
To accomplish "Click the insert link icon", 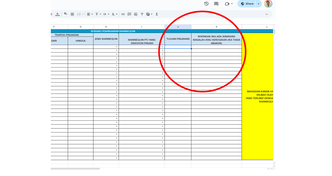I will [123, 14].
